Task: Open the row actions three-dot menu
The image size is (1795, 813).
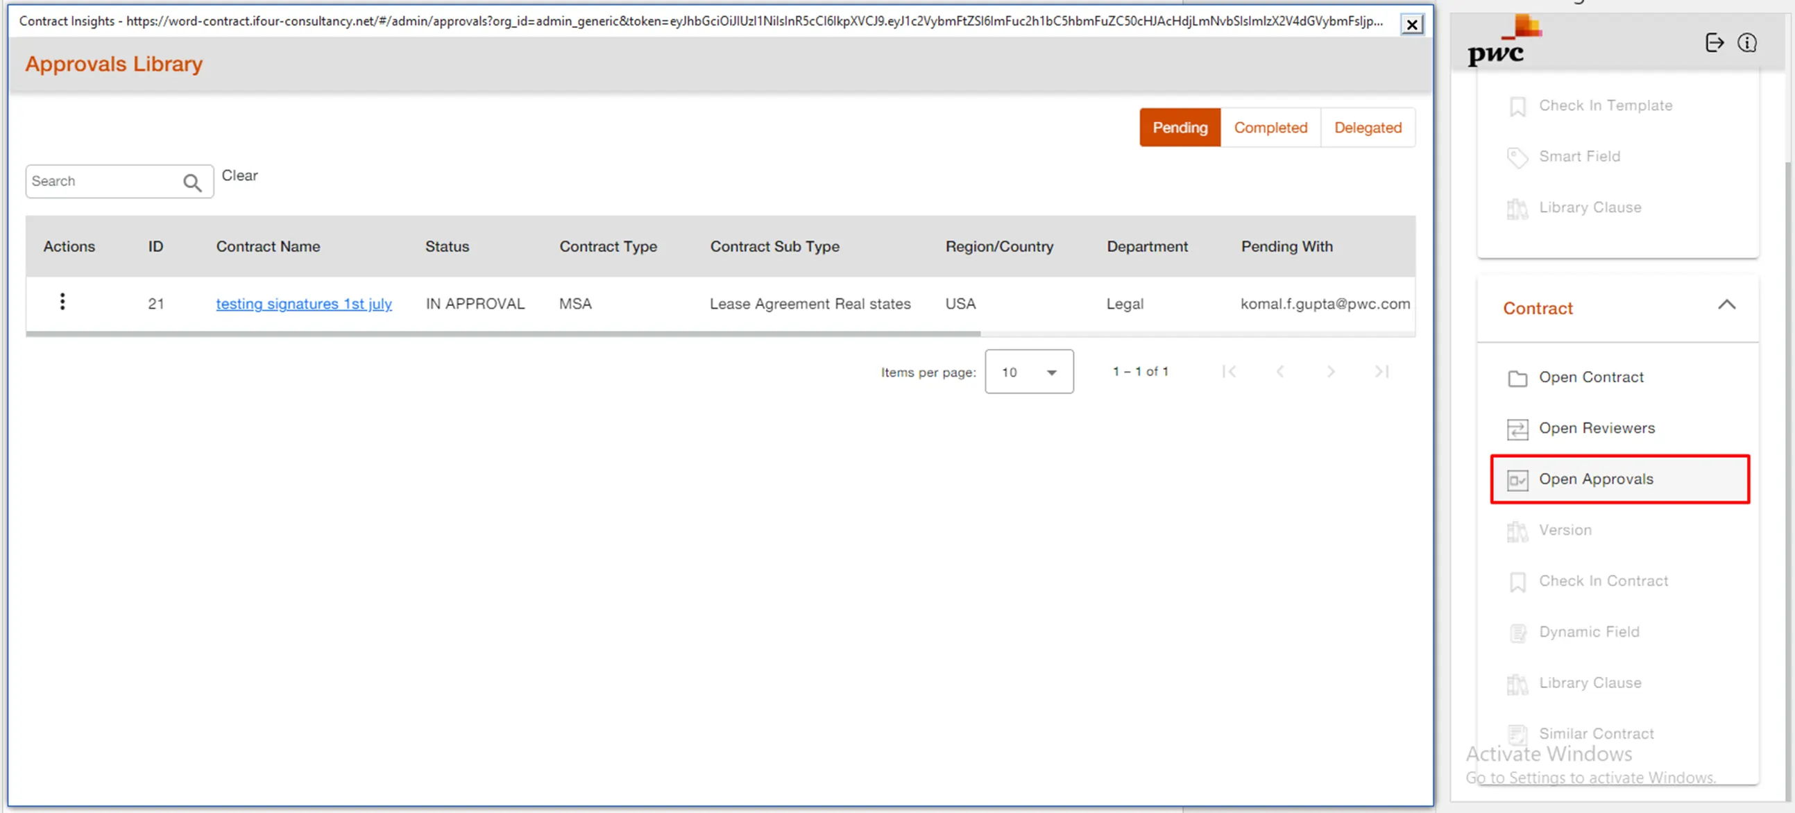Action: point(62,302)
